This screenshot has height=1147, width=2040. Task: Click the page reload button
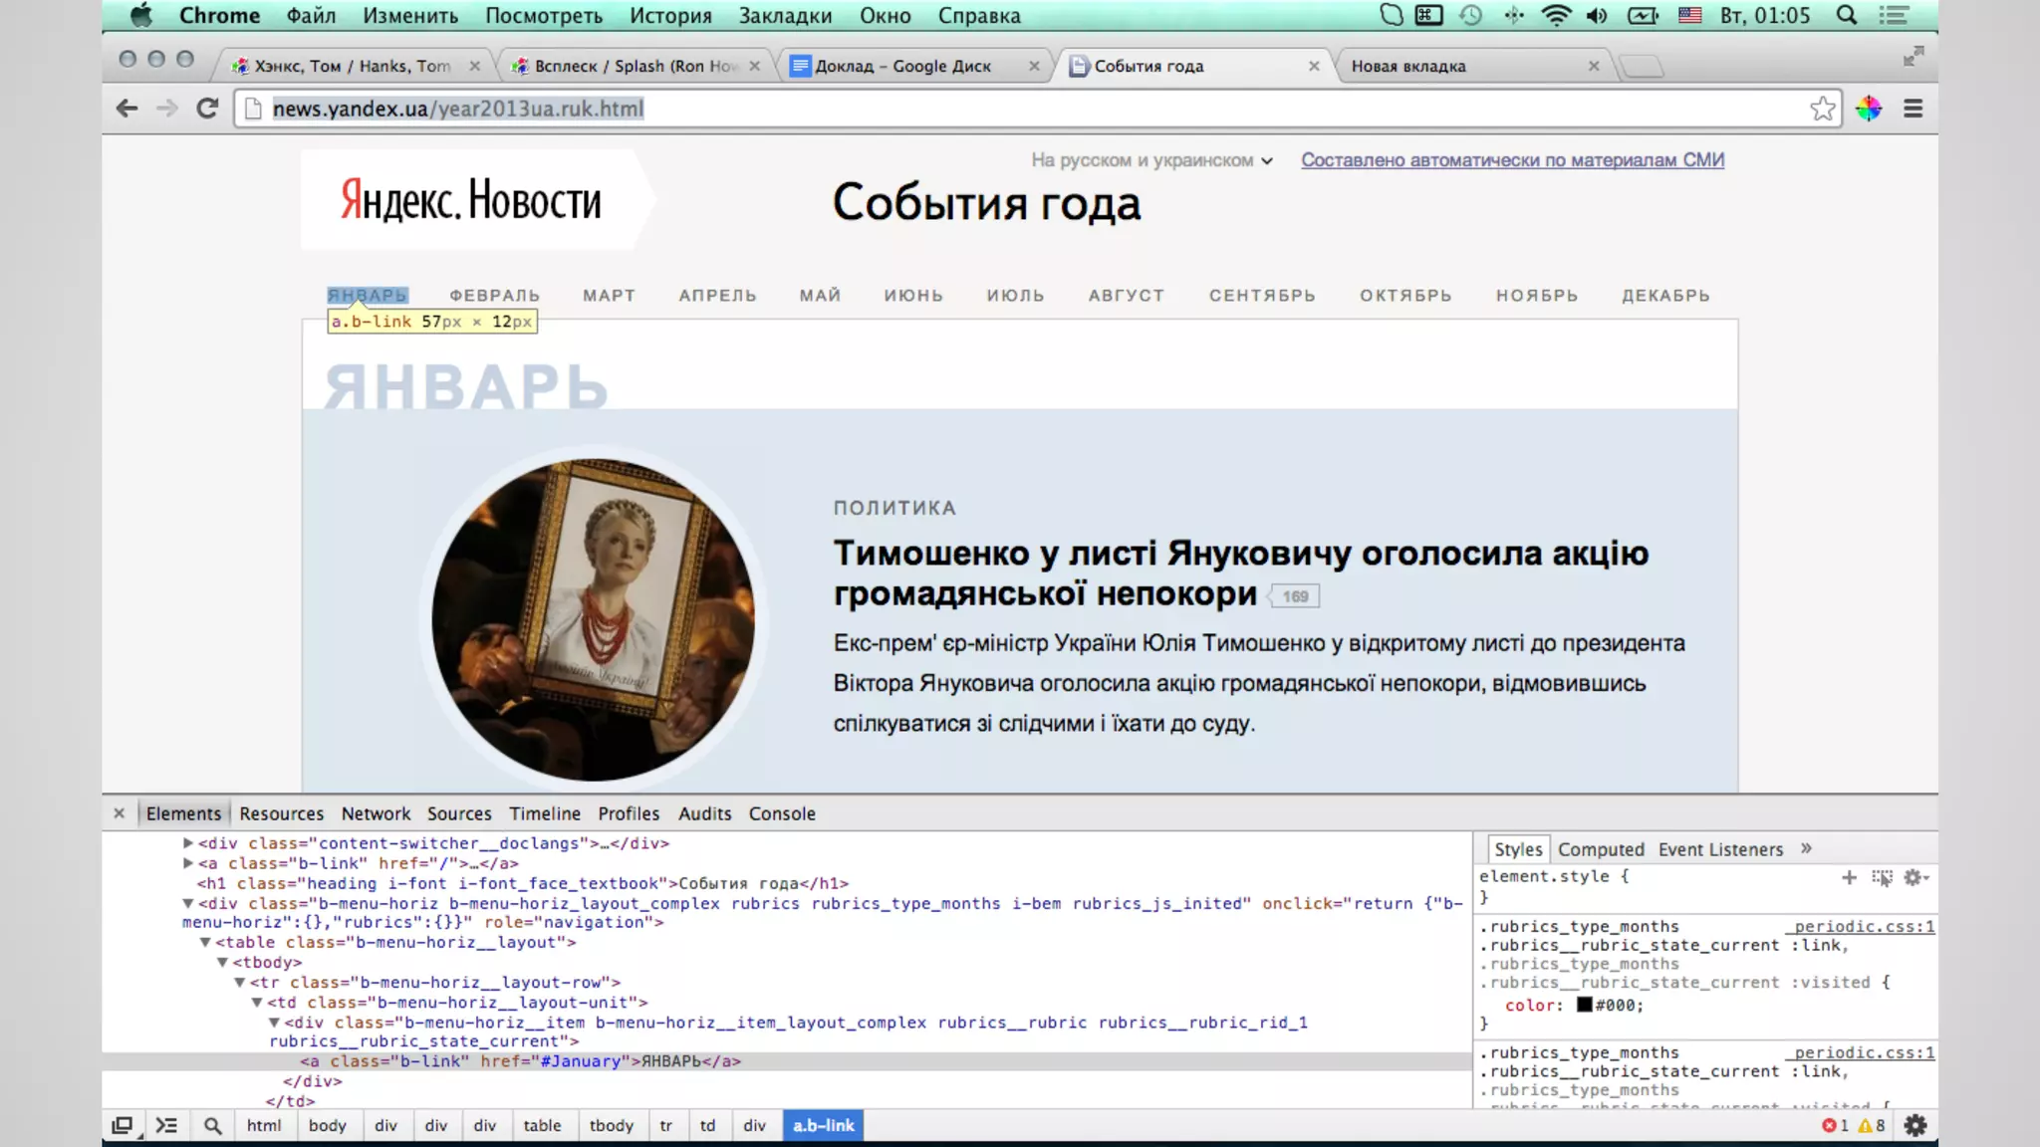pyautogui.click(x=207, y=109)
